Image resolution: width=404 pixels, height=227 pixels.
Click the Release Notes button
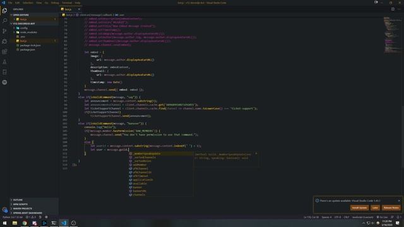click(x=391, y=207)
